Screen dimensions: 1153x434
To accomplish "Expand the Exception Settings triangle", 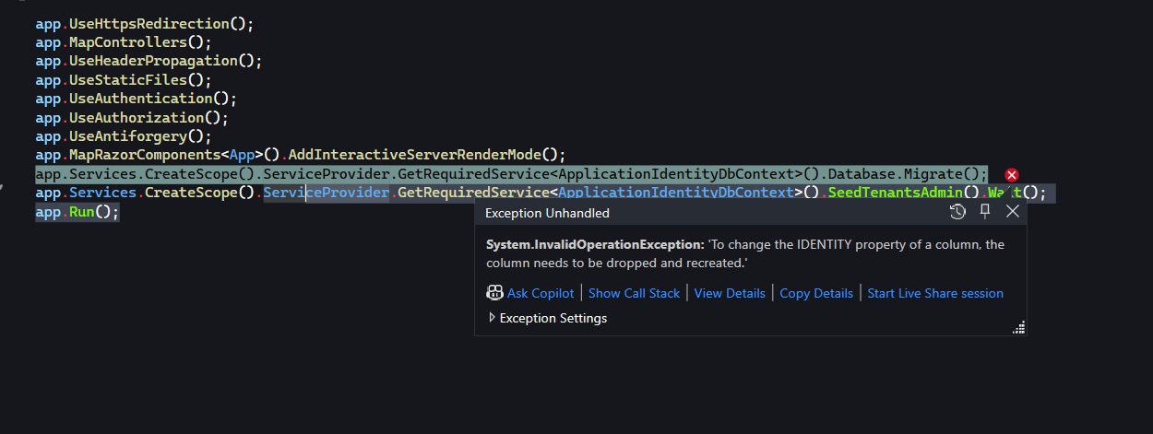I will [x=492, y=318].
